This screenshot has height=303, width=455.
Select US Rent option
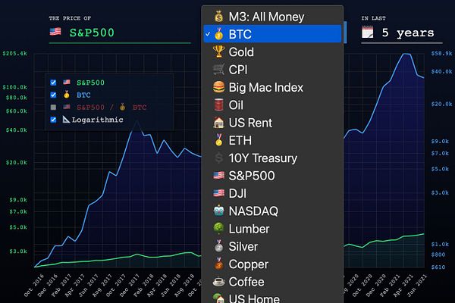point(272,123)
